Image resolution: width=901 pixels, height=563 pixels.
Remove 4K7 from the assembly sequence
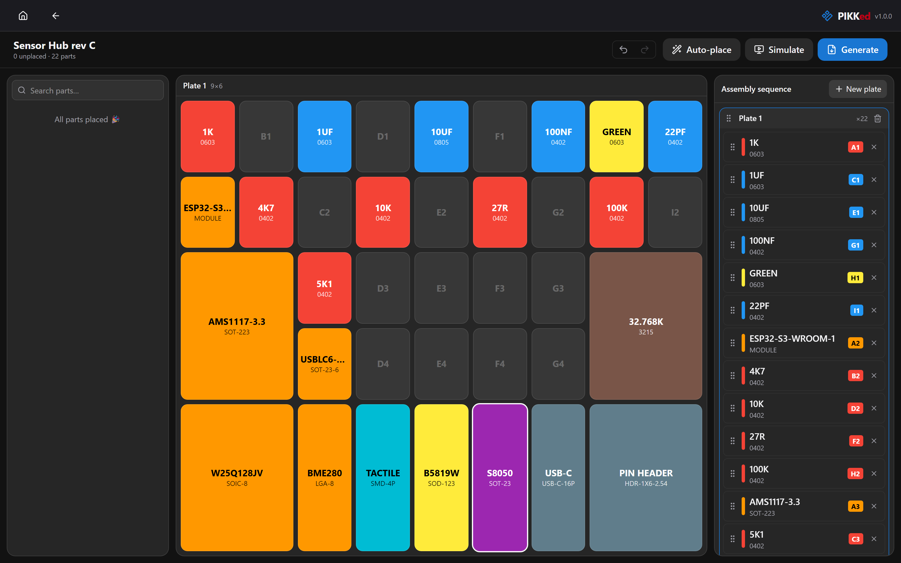pyautogui.click(x=874, y=376)
